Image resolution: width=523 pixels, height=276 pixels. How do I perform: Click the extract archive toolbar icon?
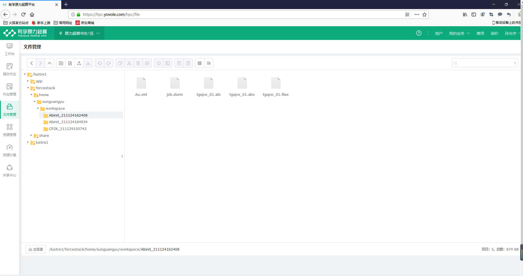pyautogui.click(x=179, y=63)
